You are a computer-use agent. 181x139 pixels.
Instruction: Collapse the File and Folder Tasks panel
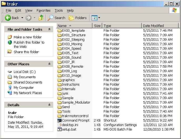pos(50,29)
